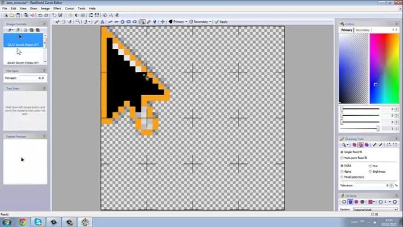This screenshot has height=227, width=403.
Task: Select Fill all (selection) option
Action: pyautogui.click(x=352, y=177)
